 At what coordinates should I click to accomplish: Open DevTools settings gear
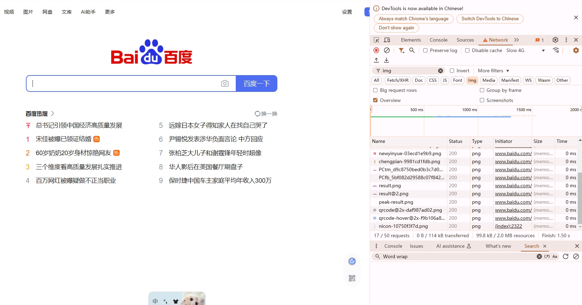pyautogui.click(x=555, y=40)
